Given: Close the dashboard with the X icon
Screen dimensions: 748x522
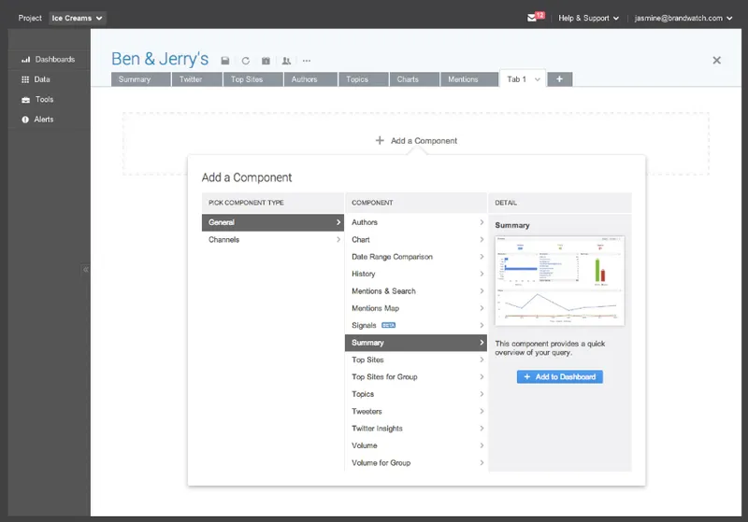Looking at the screenshot, I should pos(716,60).
